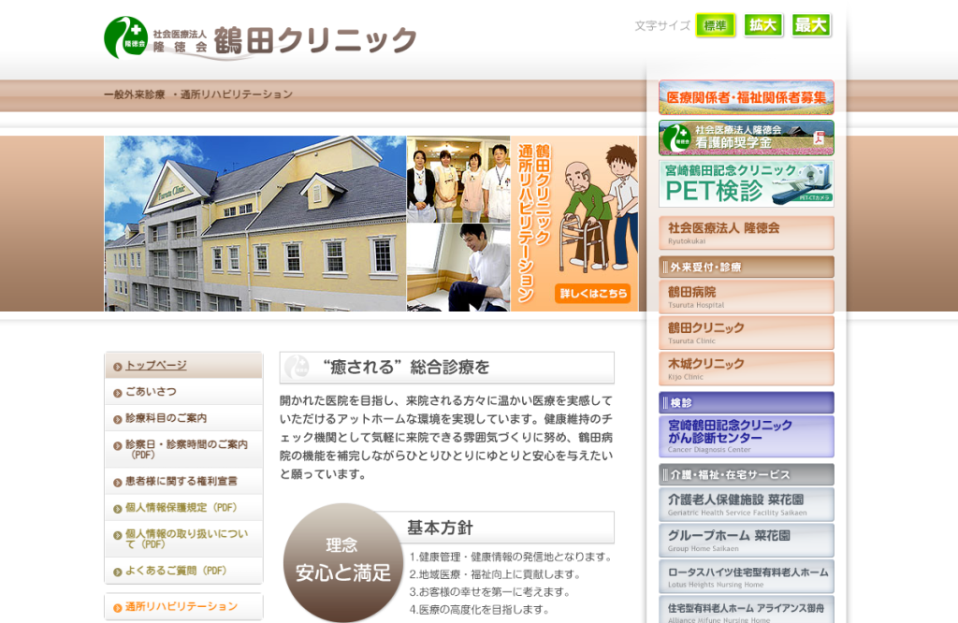The width and height of the screenshot is (958, 623).
Task: Click the 検診 section header
Action: [x=746, y=402]
